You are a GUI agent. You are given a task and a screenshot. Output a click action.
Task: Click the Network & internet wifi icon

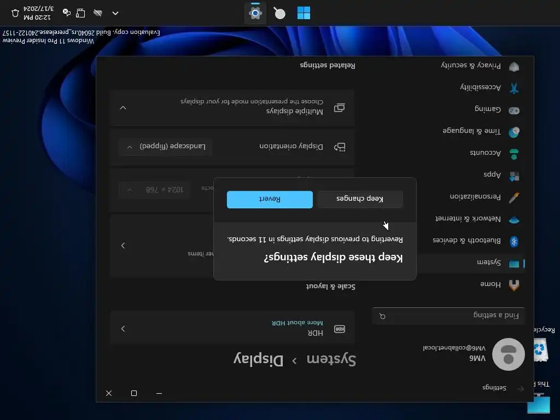pos(514,220)
